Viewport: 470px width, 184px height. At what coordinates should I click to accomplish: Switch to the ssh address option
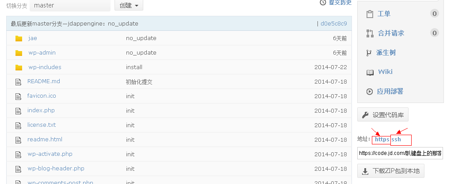[x=396, y=140]
